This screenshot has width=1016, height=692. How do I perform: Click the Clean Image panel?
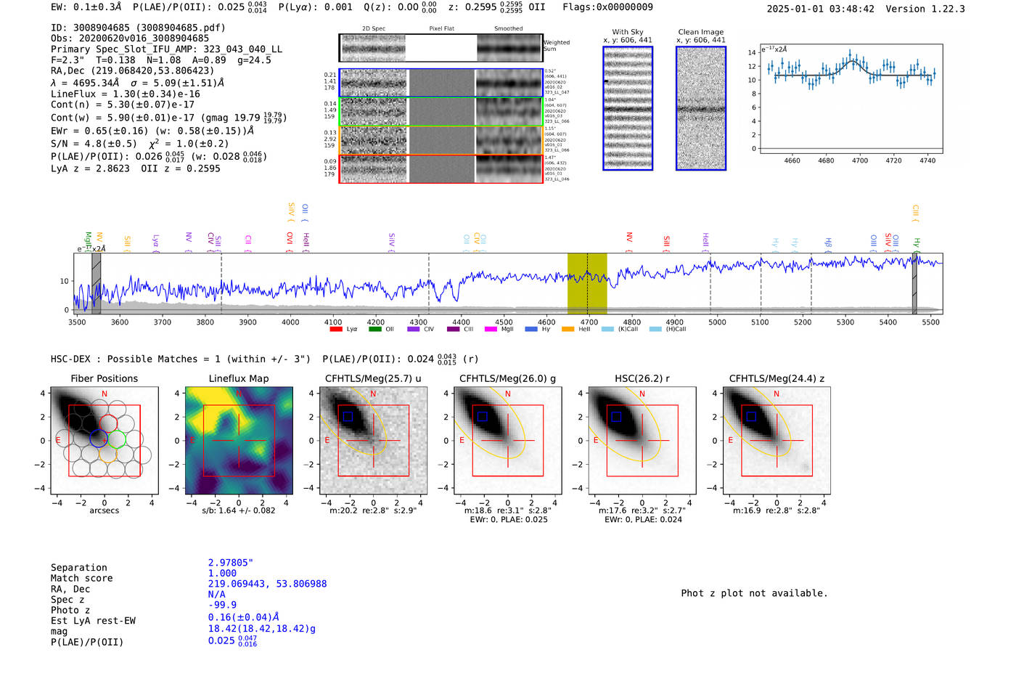[701, 108]
